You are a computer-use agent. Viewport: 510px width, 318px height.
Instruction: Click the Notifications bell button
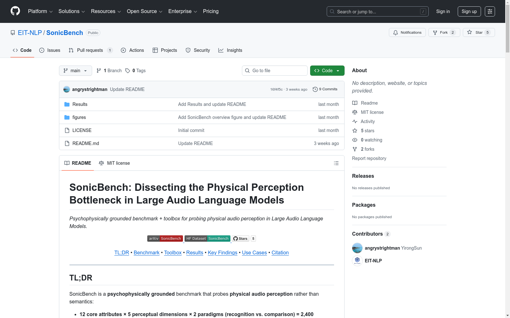[407, 32]
